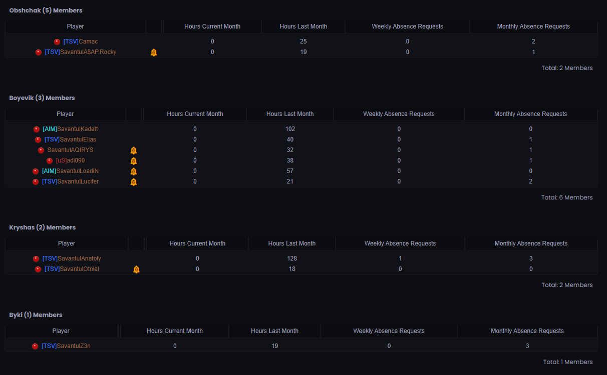
Task: Click the orange badge icon next to SavantulAQIRYS
Action: pos(134,150)
